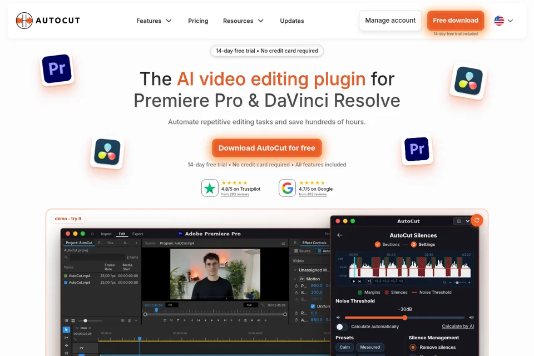The image size is (534, 356).
Task: Open the Pricing page
Action: [x=198, y=21]
